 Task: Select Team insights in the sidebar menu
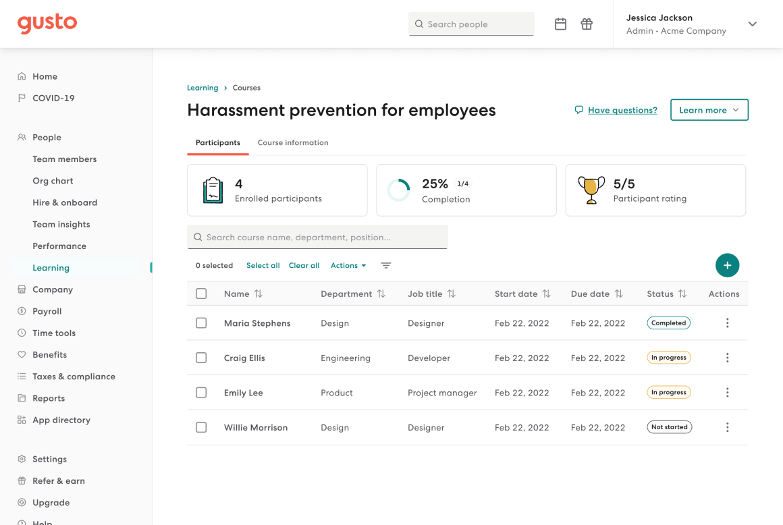(61, 224)
